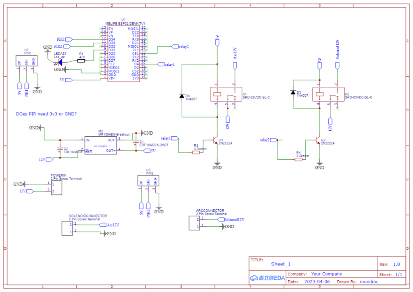413x292 pixels.
Task: Click the Sheet_1 title field
Action: coord(281,264)
